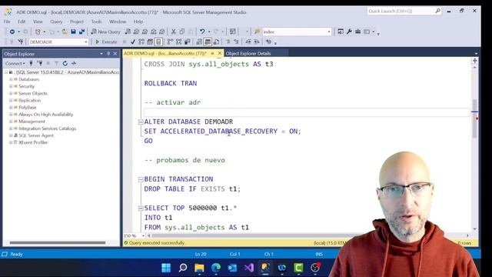Click the Object Explorer Connect plug icon
Viewport: 492px width, 277px height.
(x=31, y=63)
